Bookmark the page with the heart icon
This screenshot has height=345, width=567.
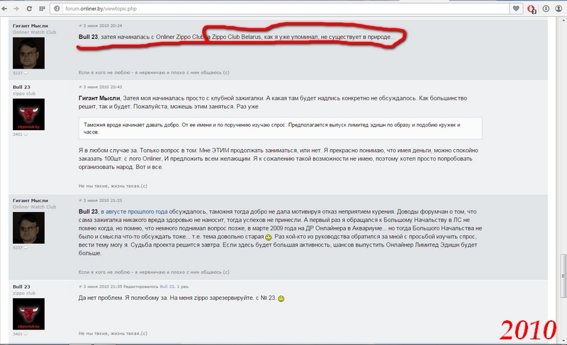pyautogui.click(x=516, y=8)
